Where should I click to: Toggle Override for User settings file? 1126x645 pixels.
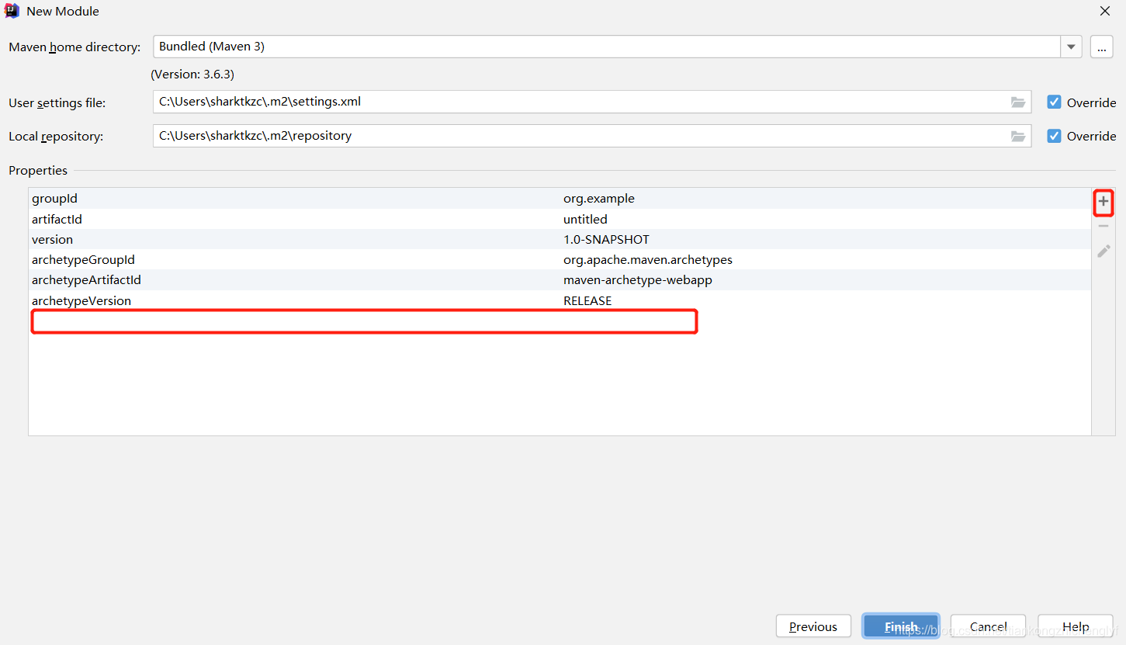pos(1054,102)
